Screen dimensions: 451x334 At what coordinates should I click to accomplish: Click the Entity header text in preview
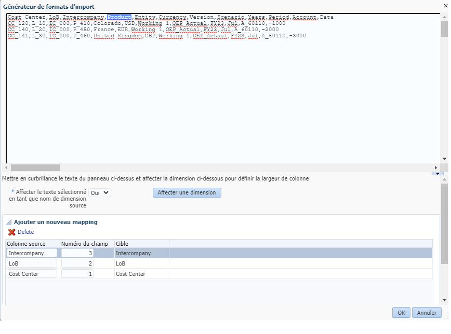[145, 17]
